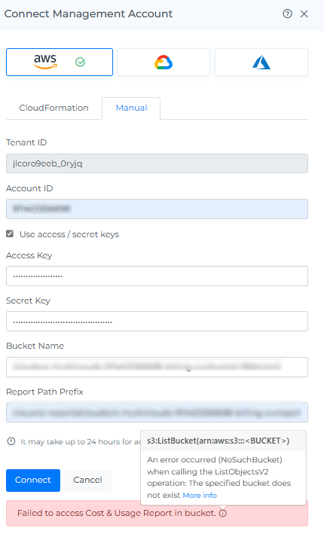
Task: Open the More info link in tooltip
Action: tap(200, 496)
